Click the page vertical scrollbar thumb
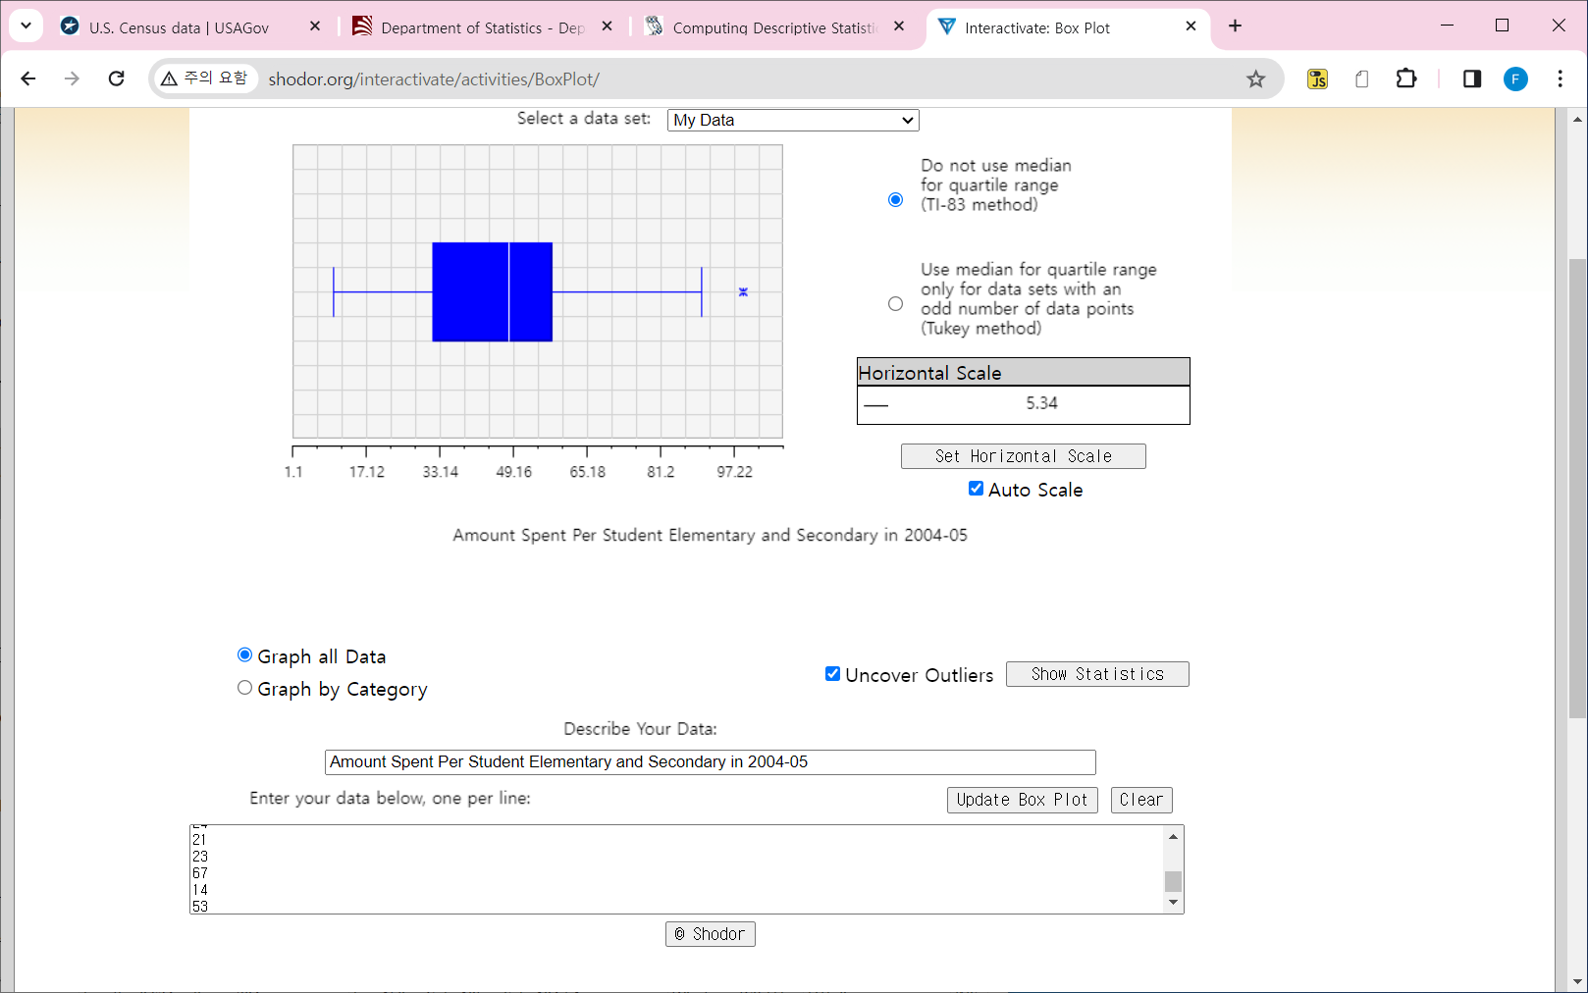Screen dimensions: 1588x993 1577,489
